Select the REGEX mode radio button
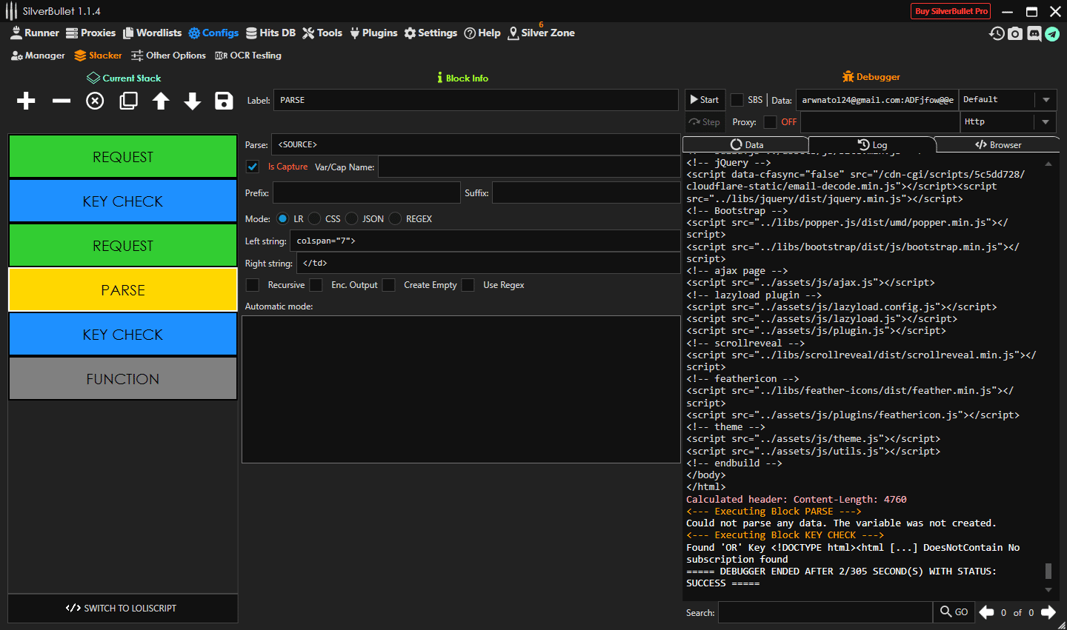The image size is (1067, 630). [x=396, y=218]
